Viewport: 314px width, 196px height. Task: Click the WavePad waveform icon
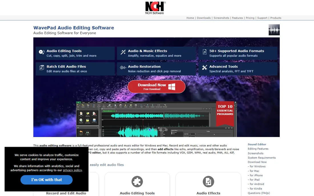tap(274, 30)
